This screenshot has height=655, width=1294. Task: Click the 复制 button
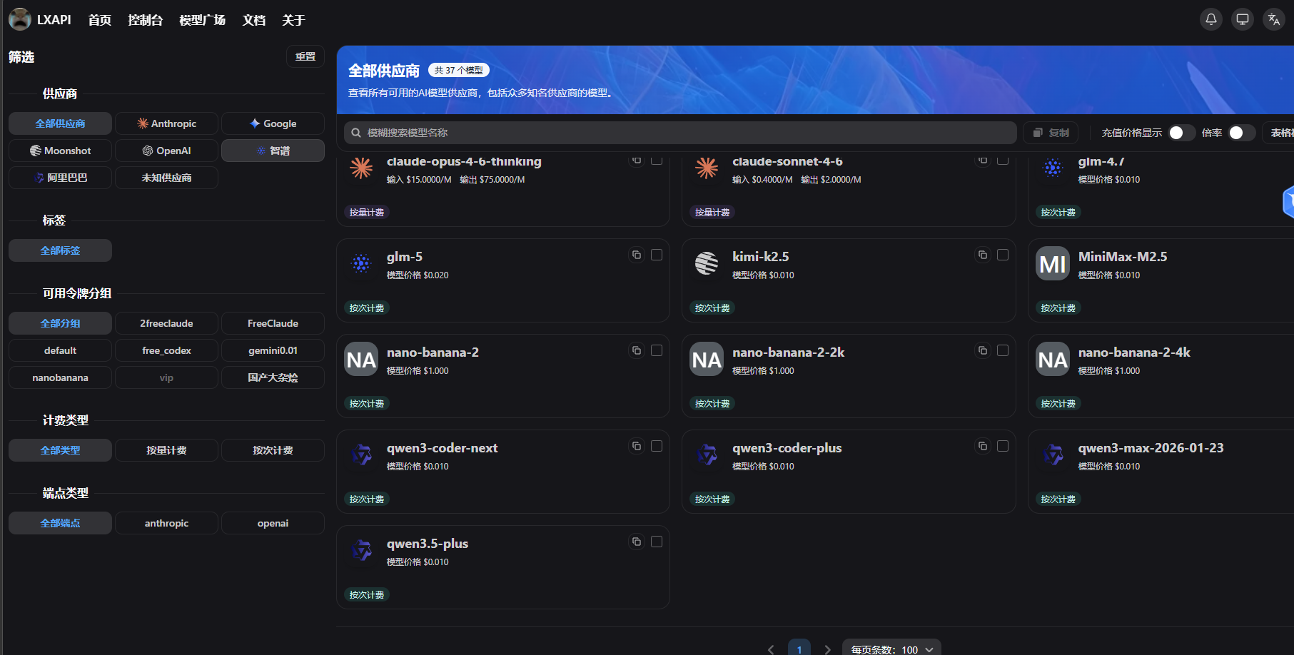(x=1051, y=133)
